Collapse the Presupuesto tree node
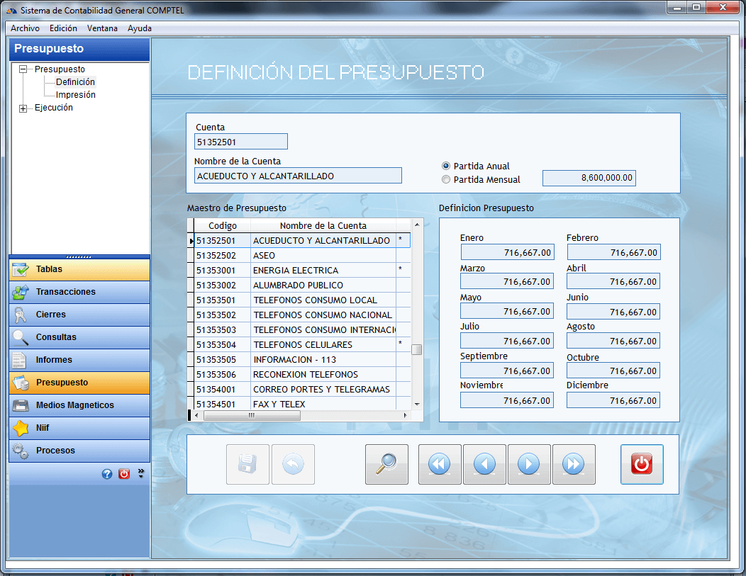Image resolution: width=746 pixels, height=576 pixels. click(x=23, y=69)
